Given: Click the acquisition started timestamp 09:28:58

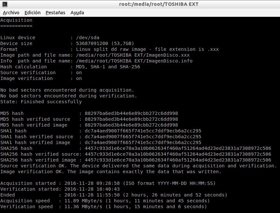Looking at the screenshot, I should 106,183.
